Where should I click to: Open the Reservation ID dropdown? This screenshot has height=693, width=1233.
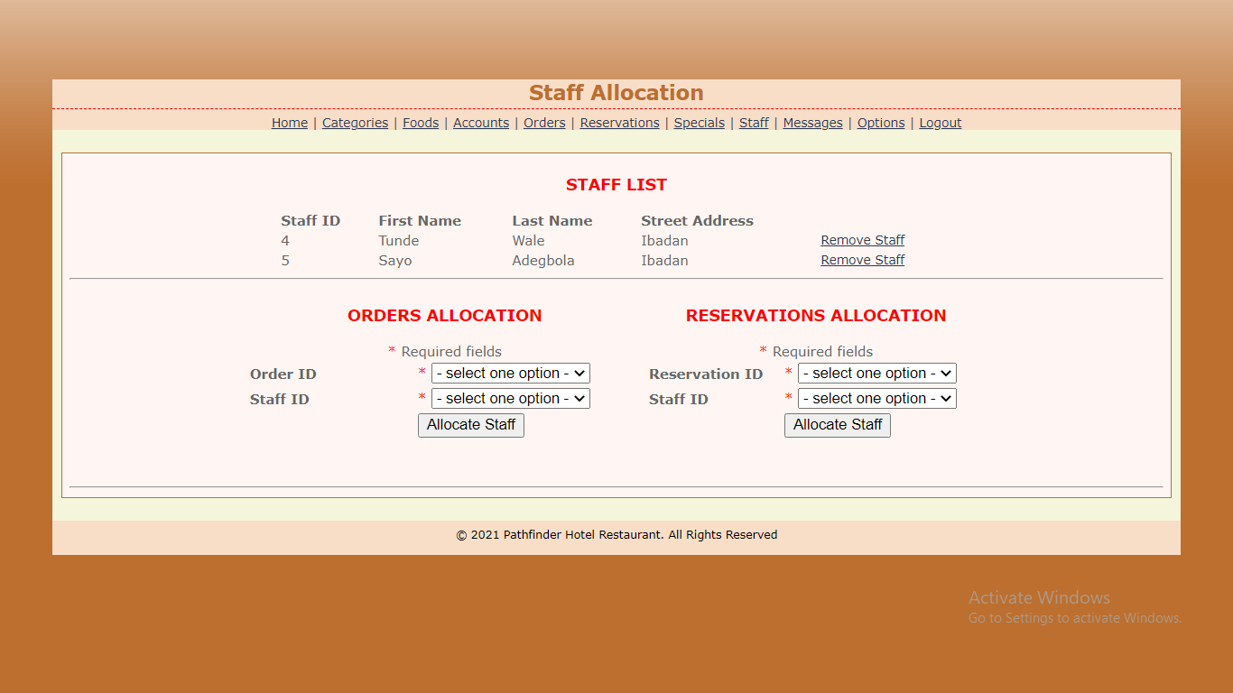pos(876,373)
